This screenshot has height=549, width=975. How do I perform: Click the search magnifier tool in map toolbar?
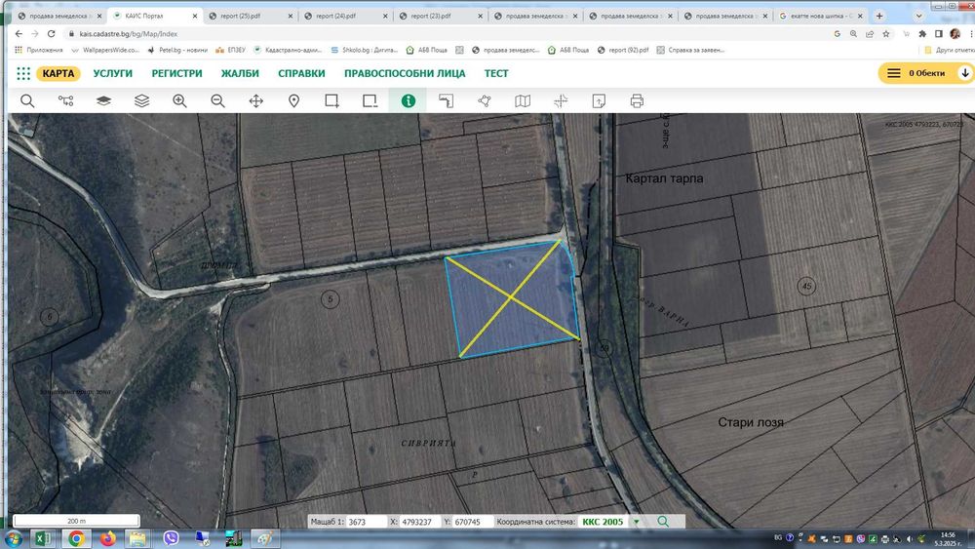pos(27,100)
